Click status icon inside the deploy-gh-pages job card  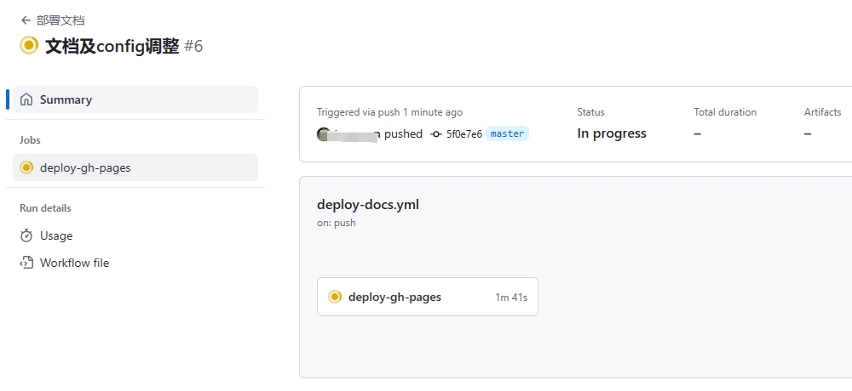(x=335, y=297)
